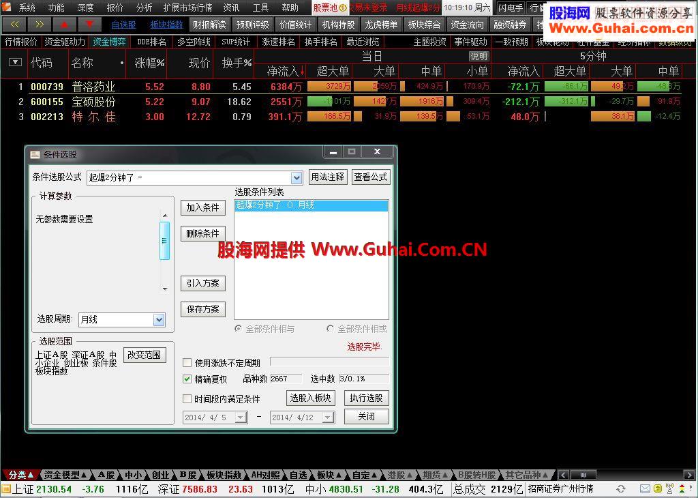
Task: Click the 删除条件 button
Action: click(203, 233)
